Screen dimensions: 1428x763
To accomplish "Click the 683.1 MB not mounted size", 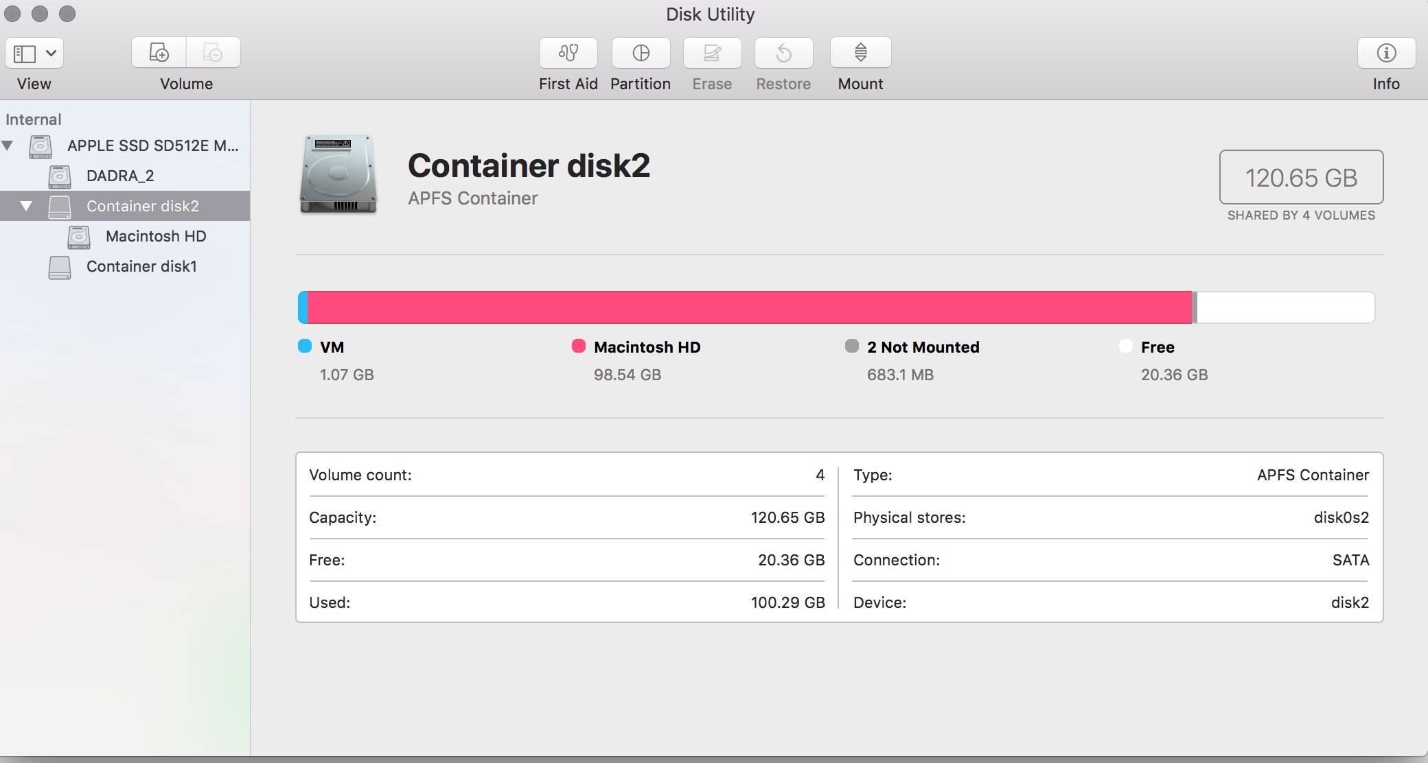I will [900, 375].
